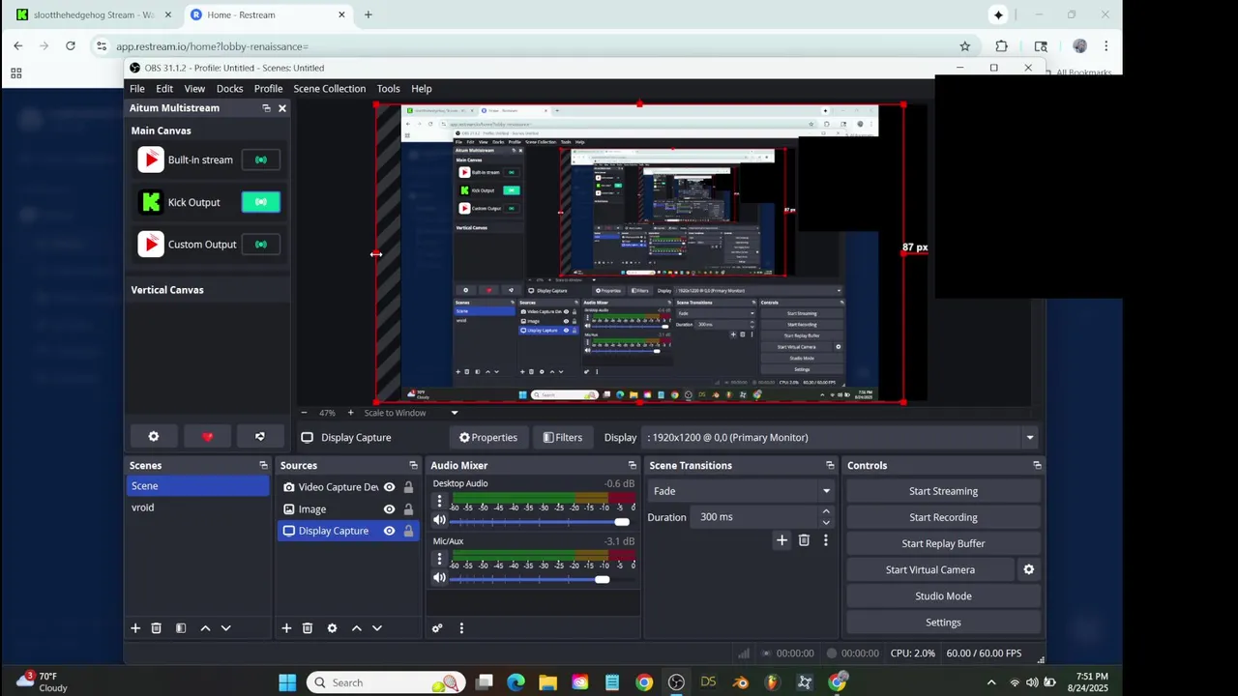Move source down arrow
Viewport: 1238px width, 696px height.
pyautogui.click(x=377, y=628)
